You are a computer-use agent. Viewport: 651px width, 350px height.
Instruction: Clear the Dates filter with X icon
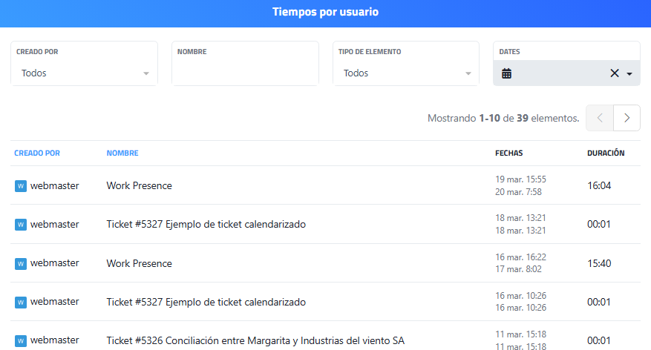tap(615, 73)
